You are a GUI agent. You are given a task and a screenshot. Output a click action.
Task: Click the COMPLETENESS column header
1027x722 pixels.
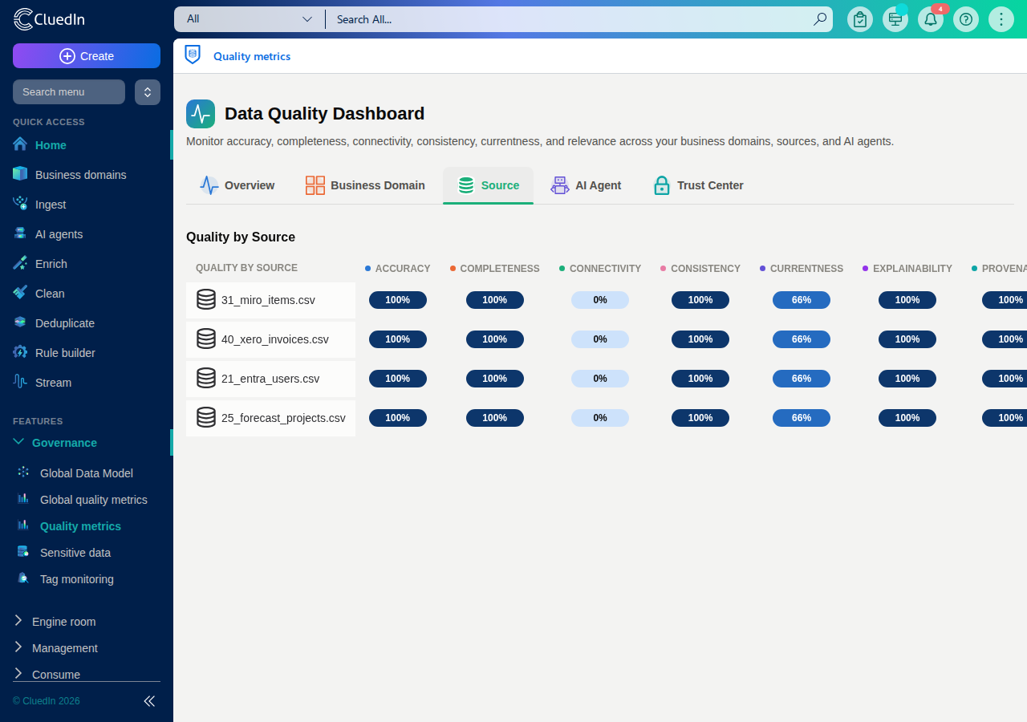pos(495,269)
